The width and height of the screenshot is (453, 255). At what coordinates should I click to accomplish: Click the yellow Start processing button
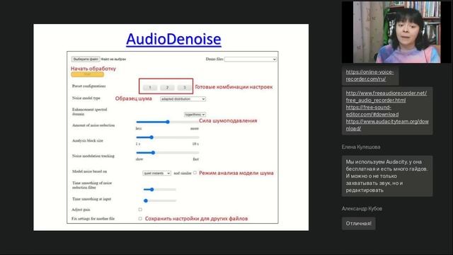point(87,74)
